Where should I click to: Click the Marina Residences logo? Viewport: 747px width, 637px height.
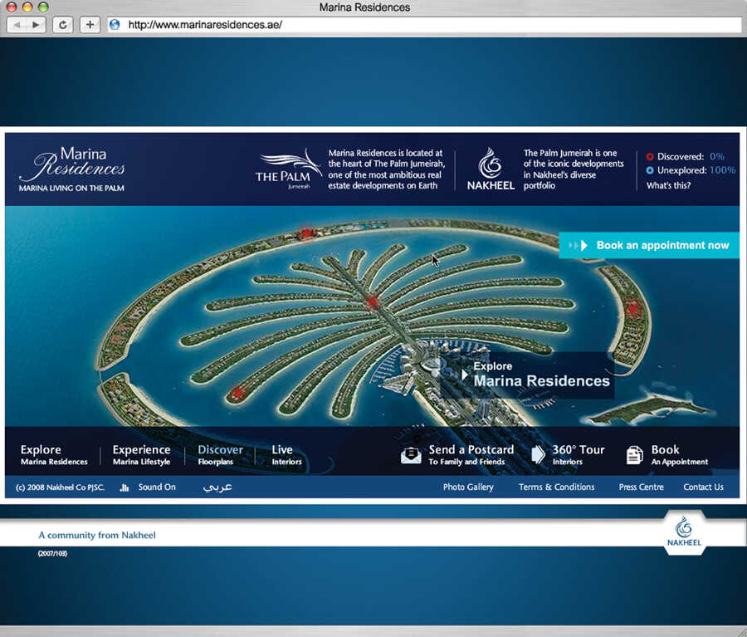(x=72, y=169)
